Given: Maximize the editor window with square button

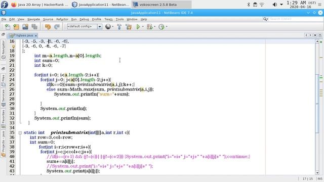Looking at the screenshot, I should pos(320,35).
